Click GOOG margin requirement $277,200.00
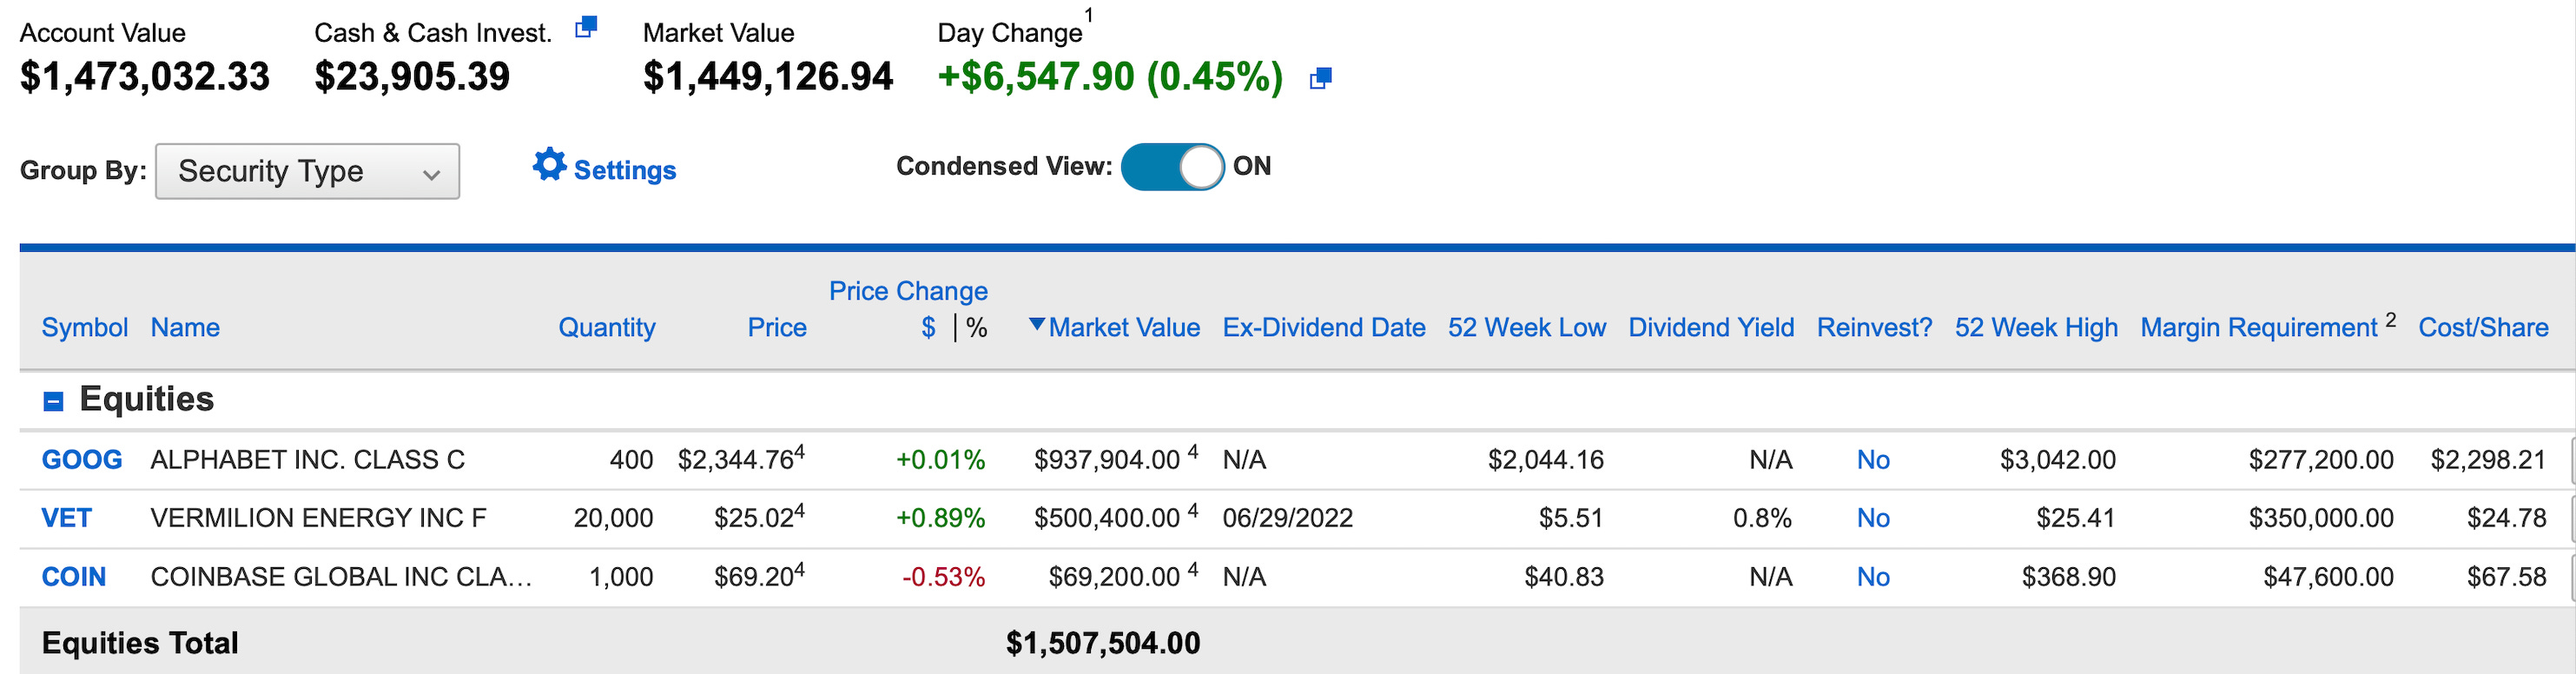2576x674 pixels. click(2321, 460)
